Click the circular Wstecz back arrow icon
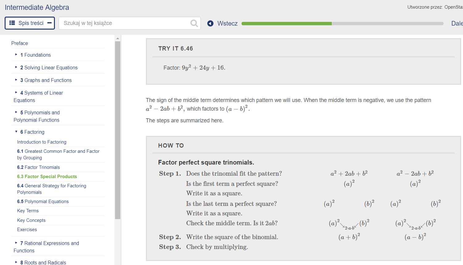The width and height of the screenshot is (463, 265). point(210,23)
